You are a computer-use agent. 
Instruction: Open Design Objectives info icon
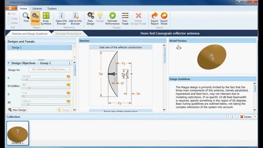tap(69, 63)
